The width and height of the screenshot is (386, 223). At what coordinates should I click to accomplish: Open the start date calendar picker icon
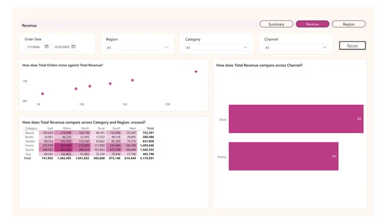click(x=46, y=46)
